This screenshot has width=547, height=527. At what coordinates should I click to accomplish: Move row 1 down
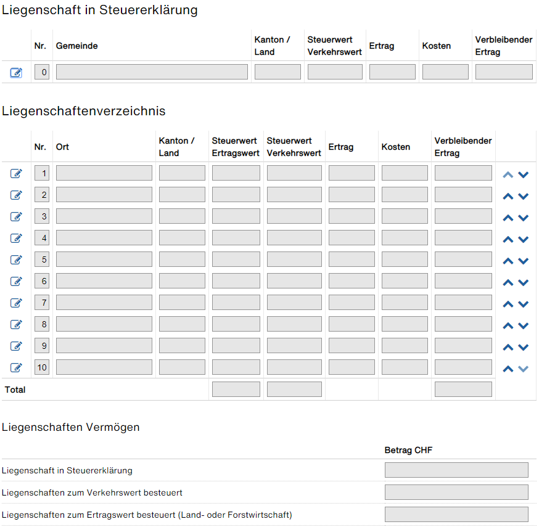tap(524, 174)
